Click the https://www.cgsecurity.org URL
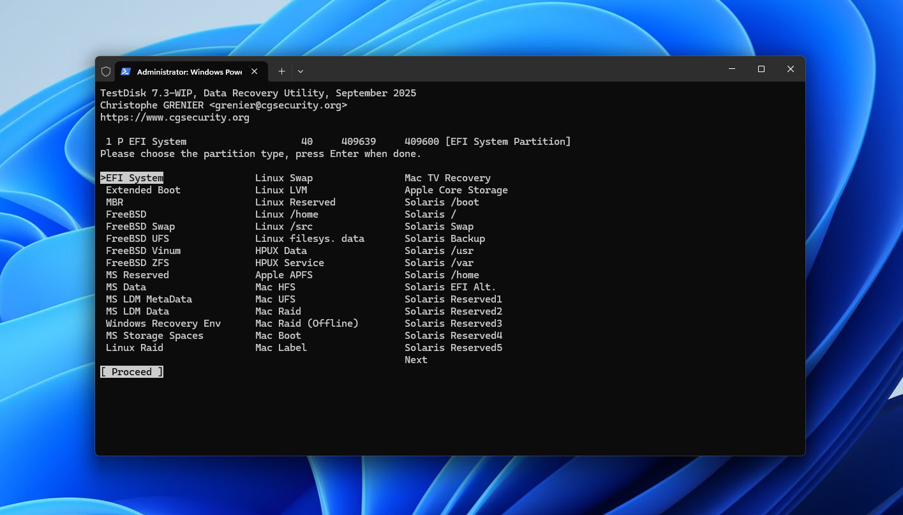 coord(175,117)
